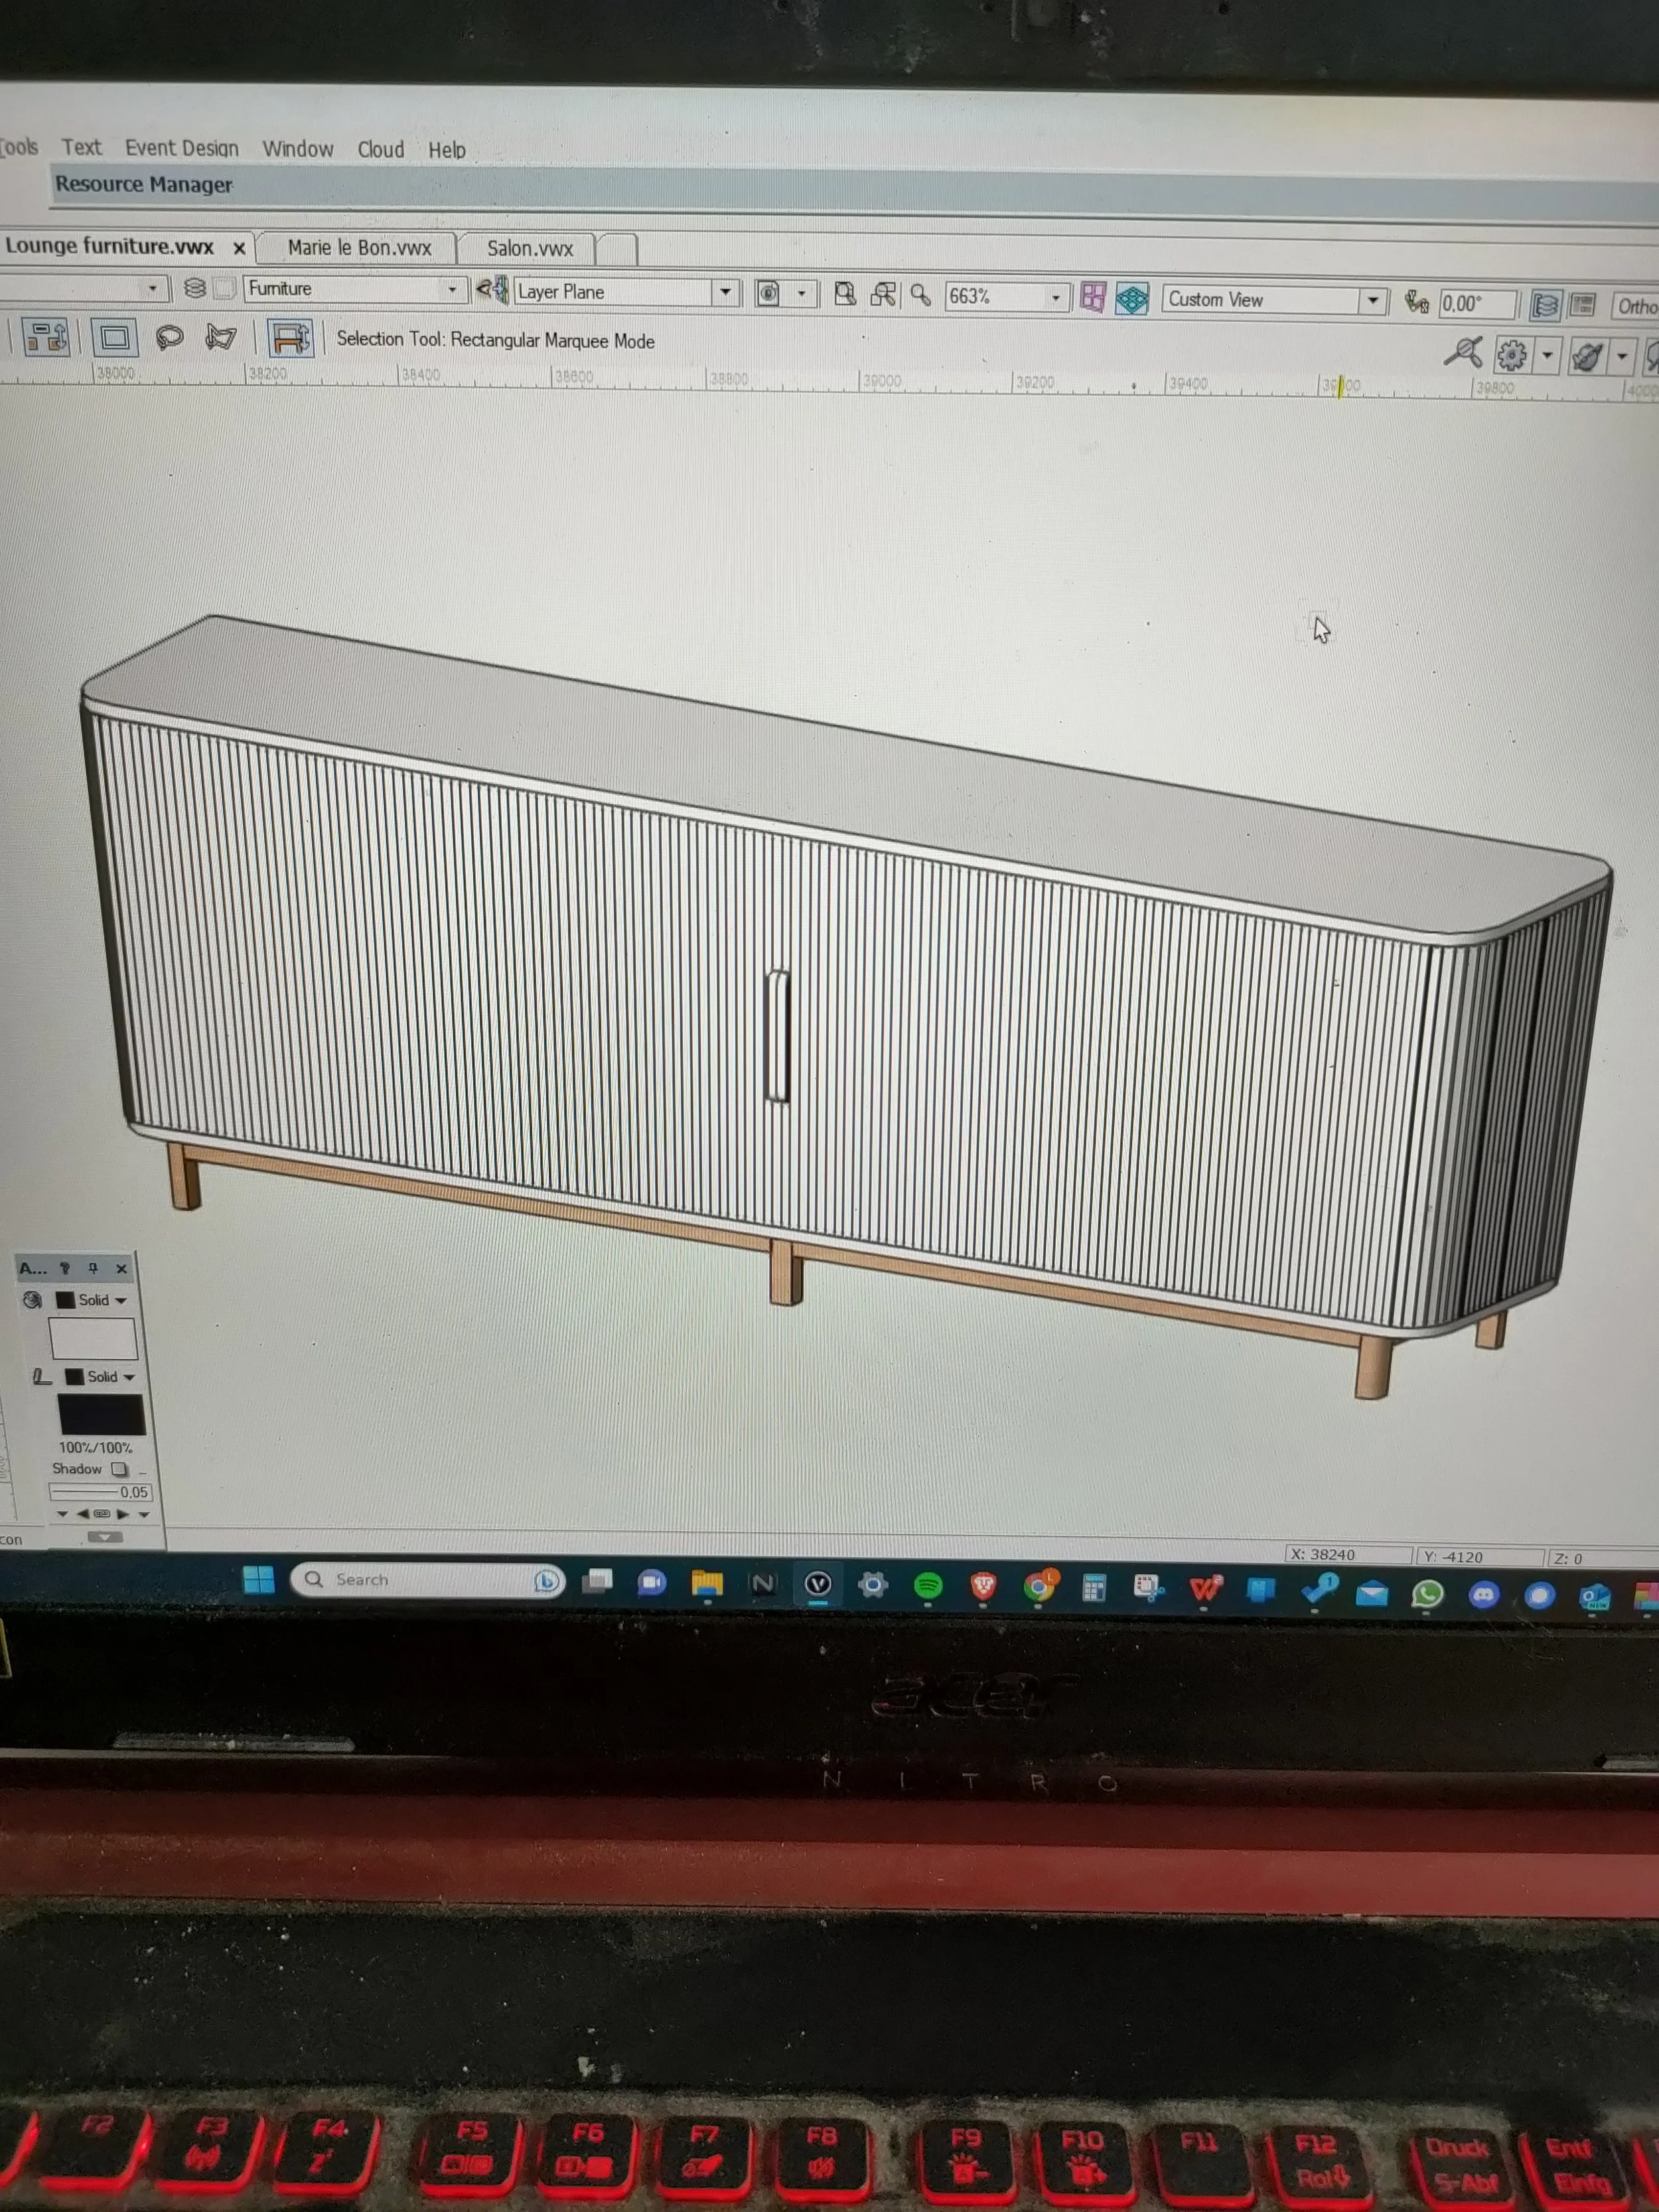Switch to the Salon.vwx tab
The width and height of the screenshot is (1659, 2212).
point(530,249)
